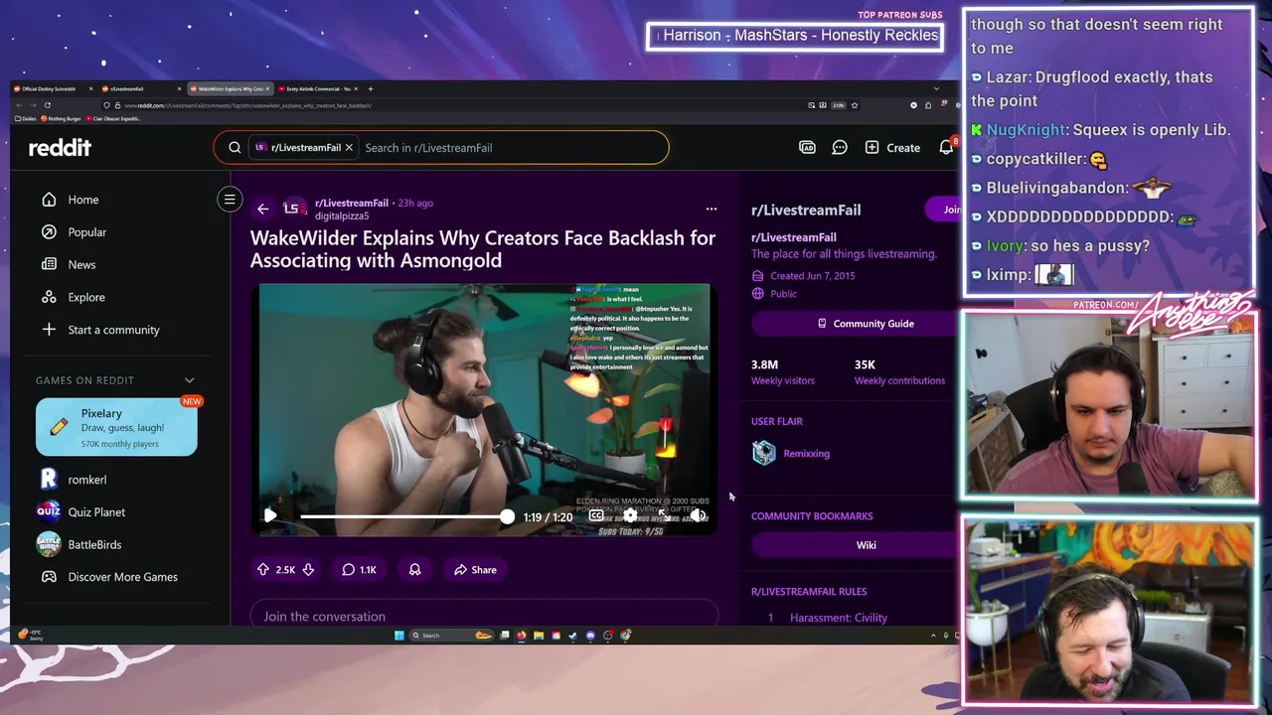Open the Dailies bookmarks folder

(25, 118)
